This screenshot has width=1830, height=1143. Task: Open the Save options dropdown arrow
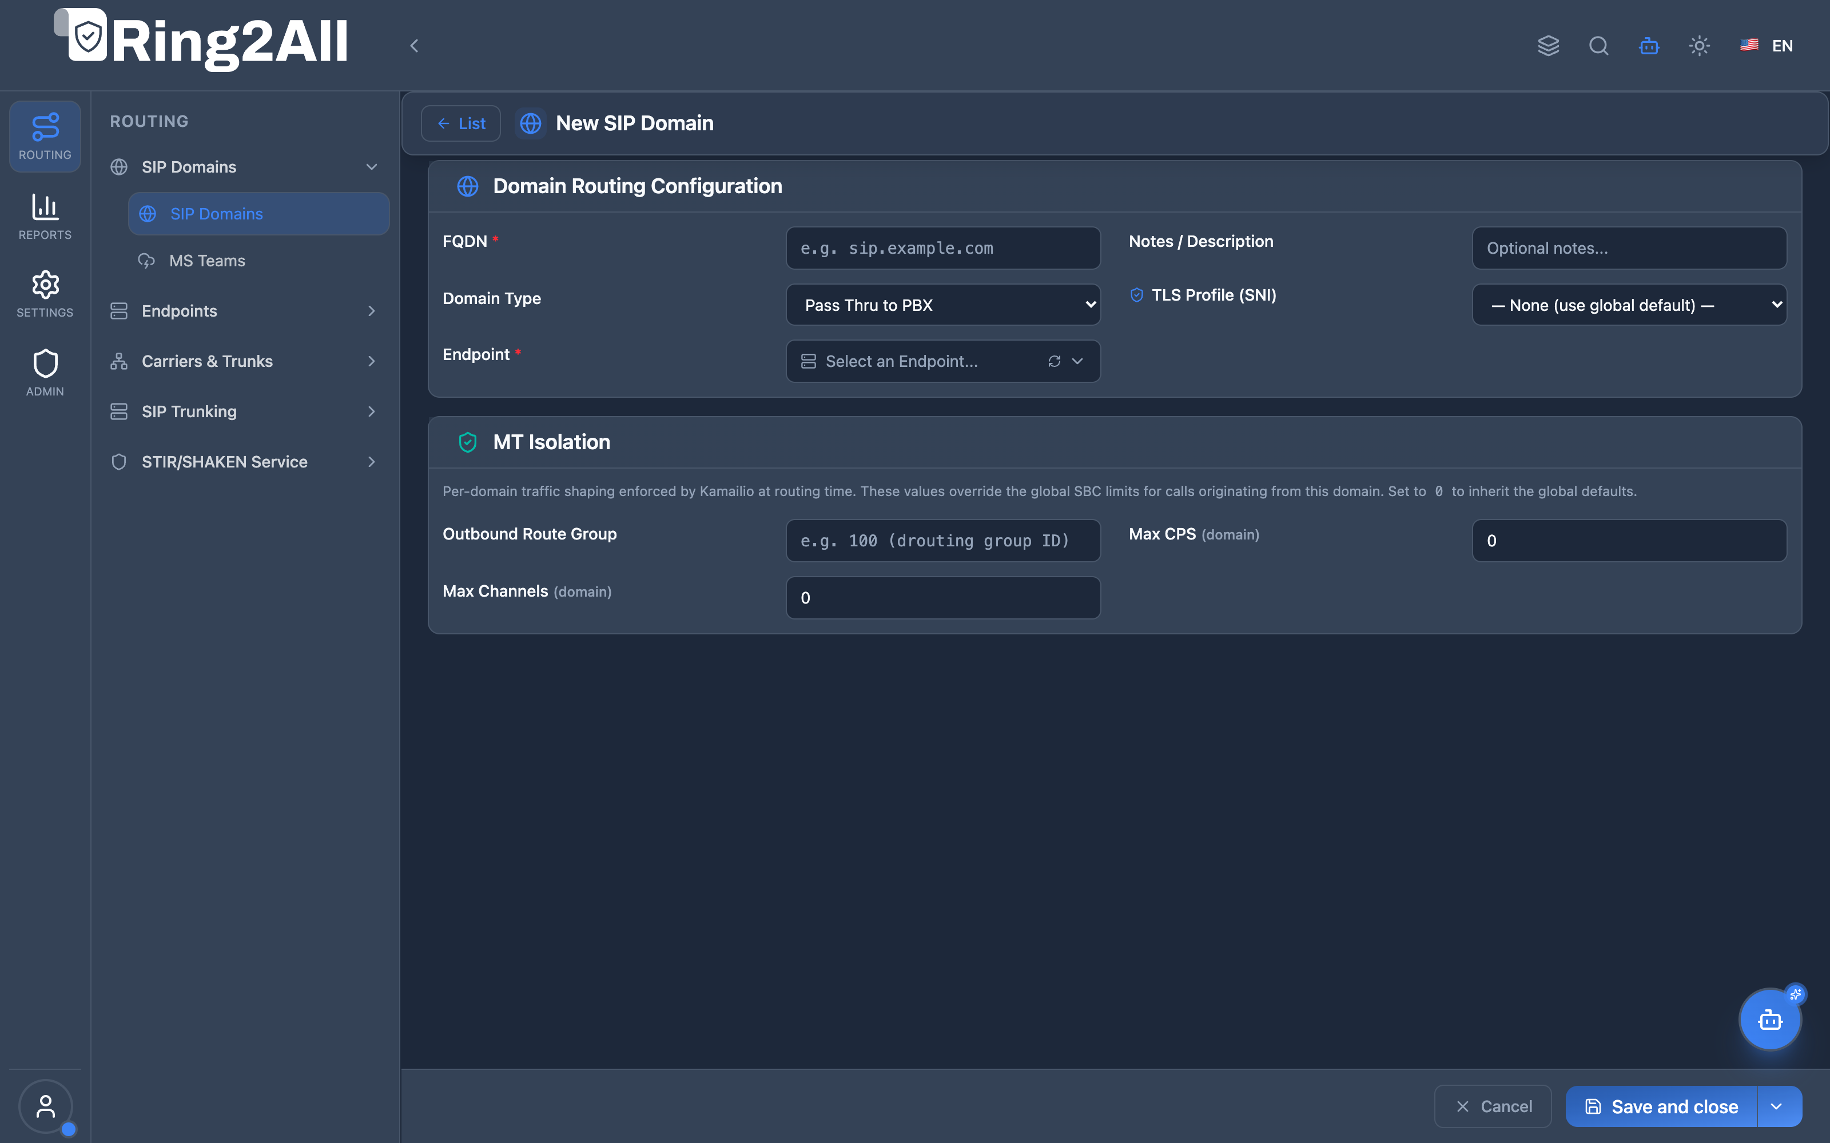point(1779,1107)
